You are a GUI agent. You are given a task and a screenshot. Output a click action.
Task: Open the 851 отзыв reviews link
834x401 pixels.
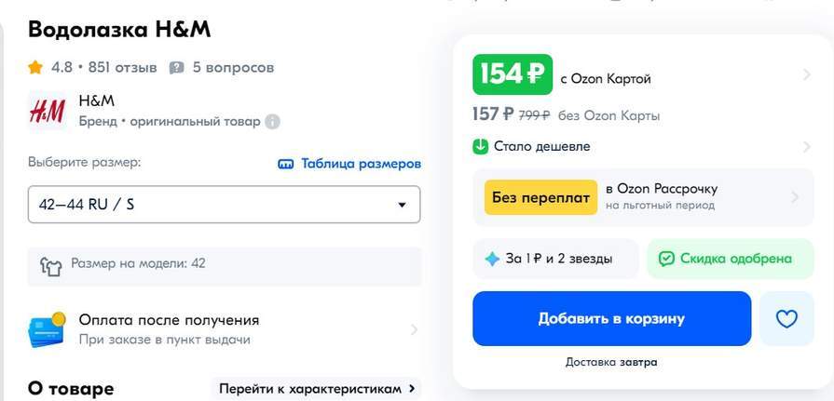coord(123,67)
